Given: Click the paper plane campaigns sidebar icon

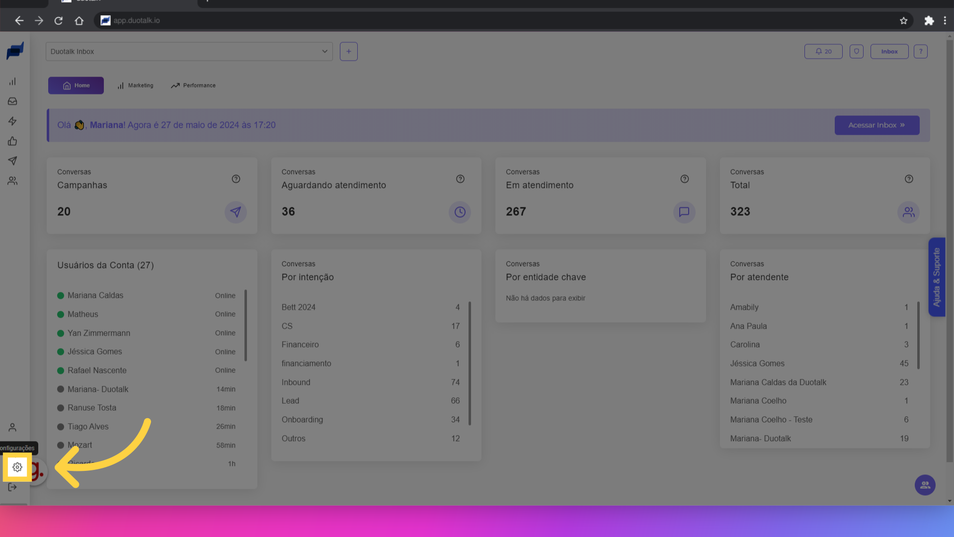Looking at the screenshot, I should [12, 161].
